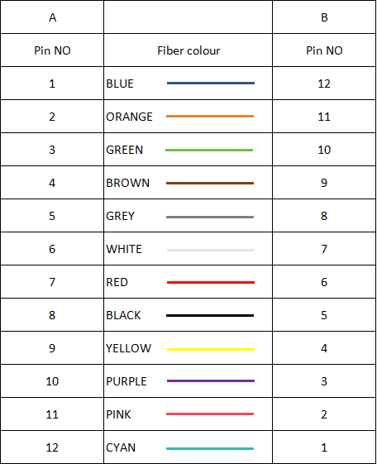Select the red fiber colour line

(x=211, y=283)
